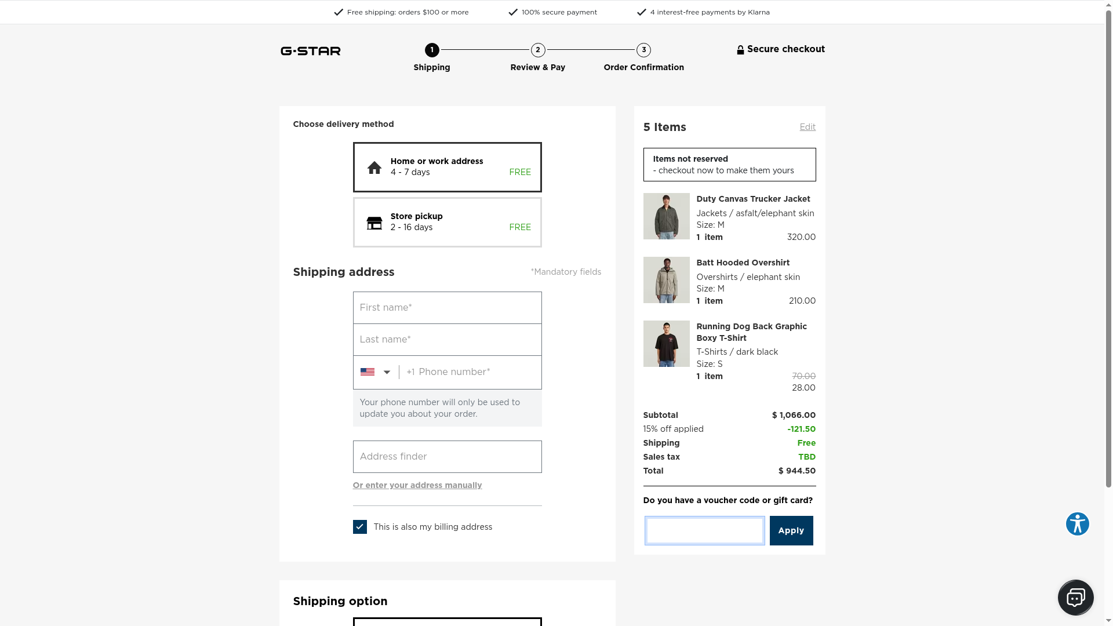Uncheck This is also my billing address

[x=360, y=527]
